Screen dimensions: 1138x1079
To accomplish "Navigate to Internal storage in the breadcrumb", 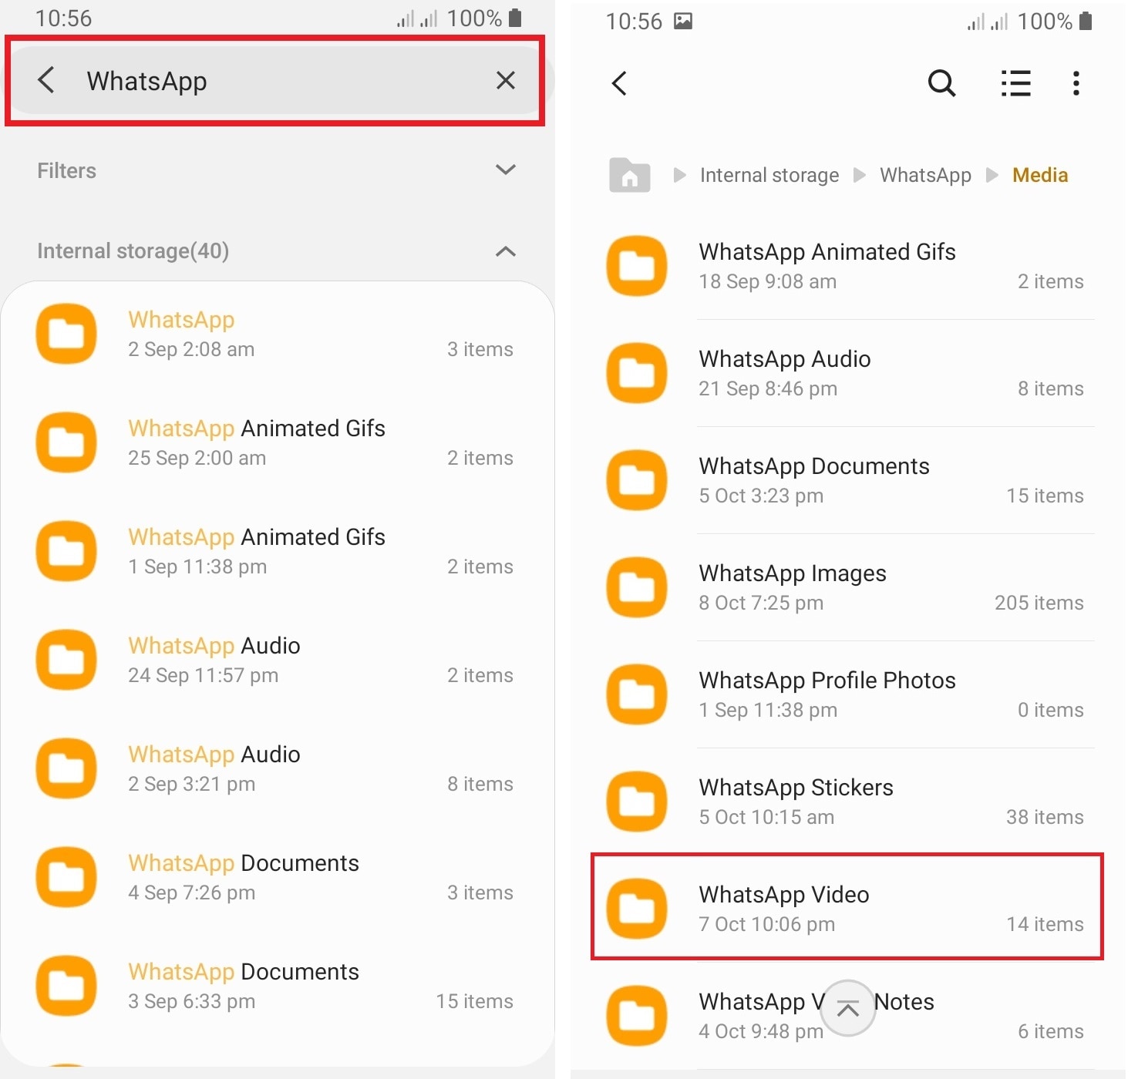I will [x=769, y=176].
